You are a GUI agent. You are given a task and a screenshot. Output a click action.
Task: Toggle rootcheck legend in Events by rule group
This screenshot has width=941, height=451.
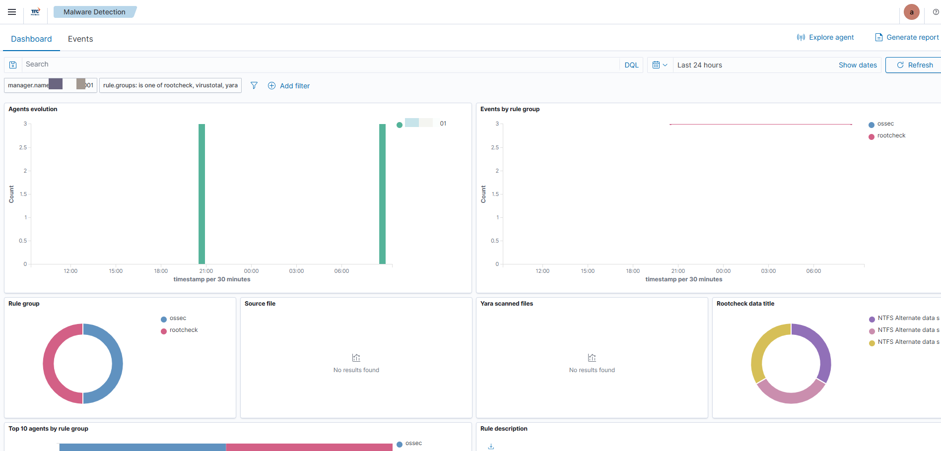point(891,136)
